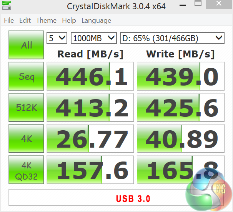Open the Theme menu
The height and width of the screenshot is (212, 233).
click(46, 20)
